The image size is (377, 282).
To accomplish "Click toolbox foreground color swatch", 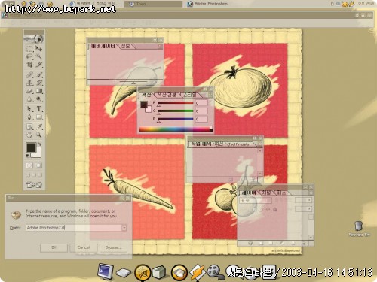I will click(x=31, y=147).
